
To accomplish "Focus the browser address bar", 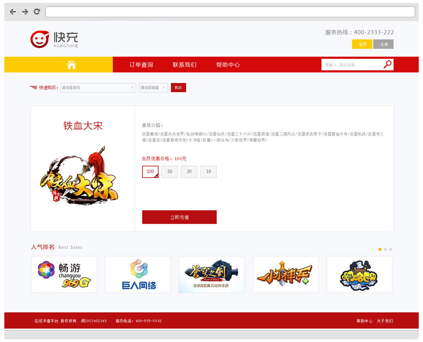I will (x=230, y=12).
